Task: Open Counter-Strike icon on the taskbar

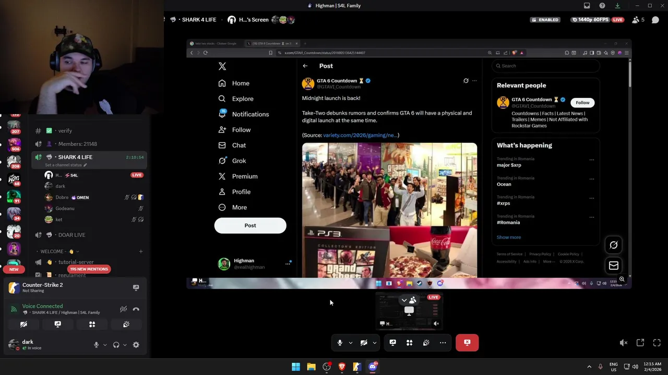Action: (357, 367)
